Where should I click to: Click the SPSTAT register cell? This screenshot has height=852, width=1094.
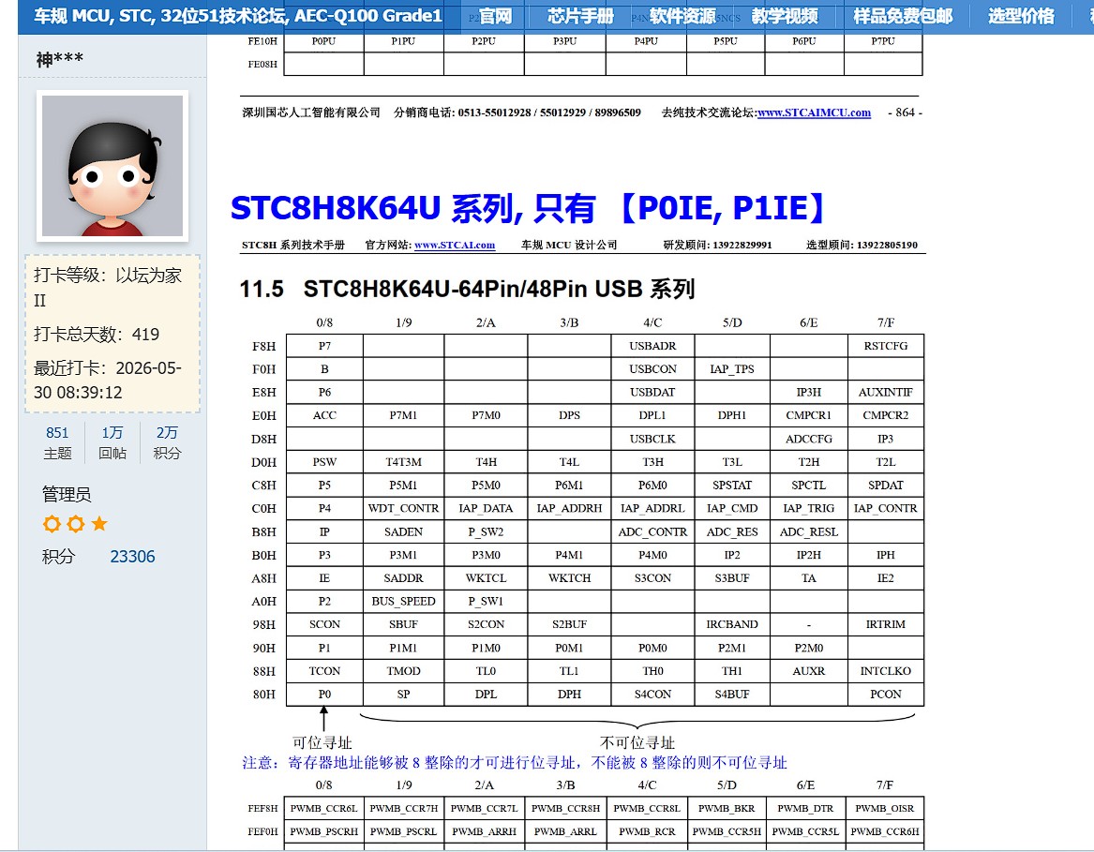click(x=732, y=485)
